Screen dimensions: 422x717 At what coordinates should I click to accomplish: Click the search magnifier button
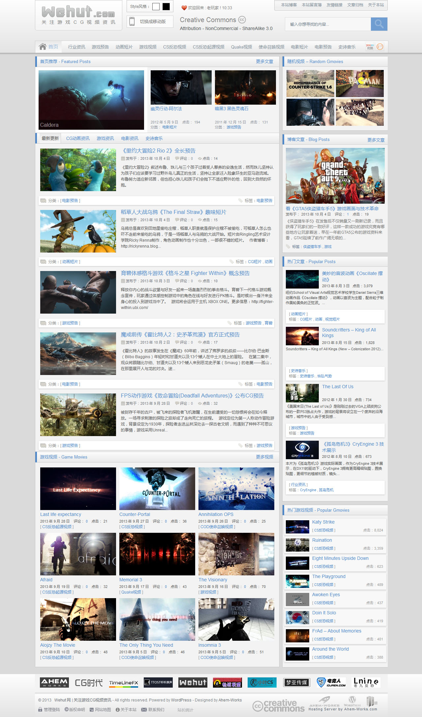point(379,24)
